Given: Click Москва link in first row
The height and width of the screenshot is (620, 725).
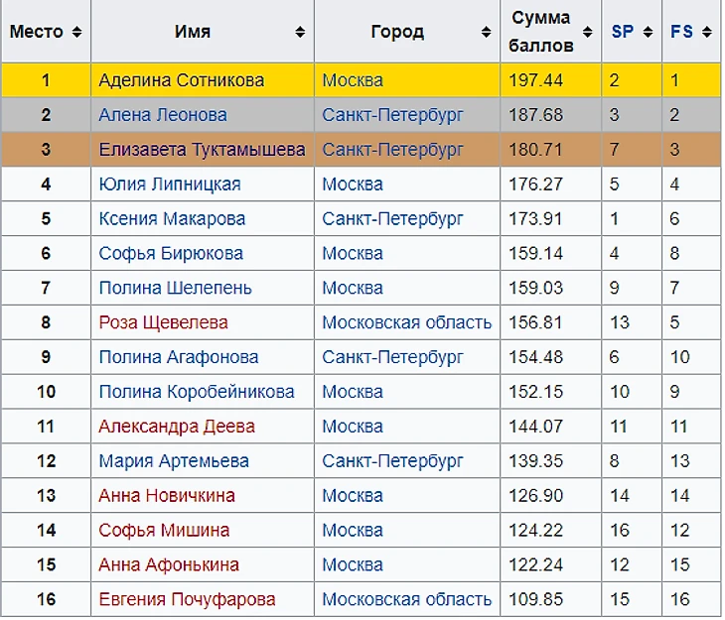Looking at the screenshot, I should (x=352, y=80).
